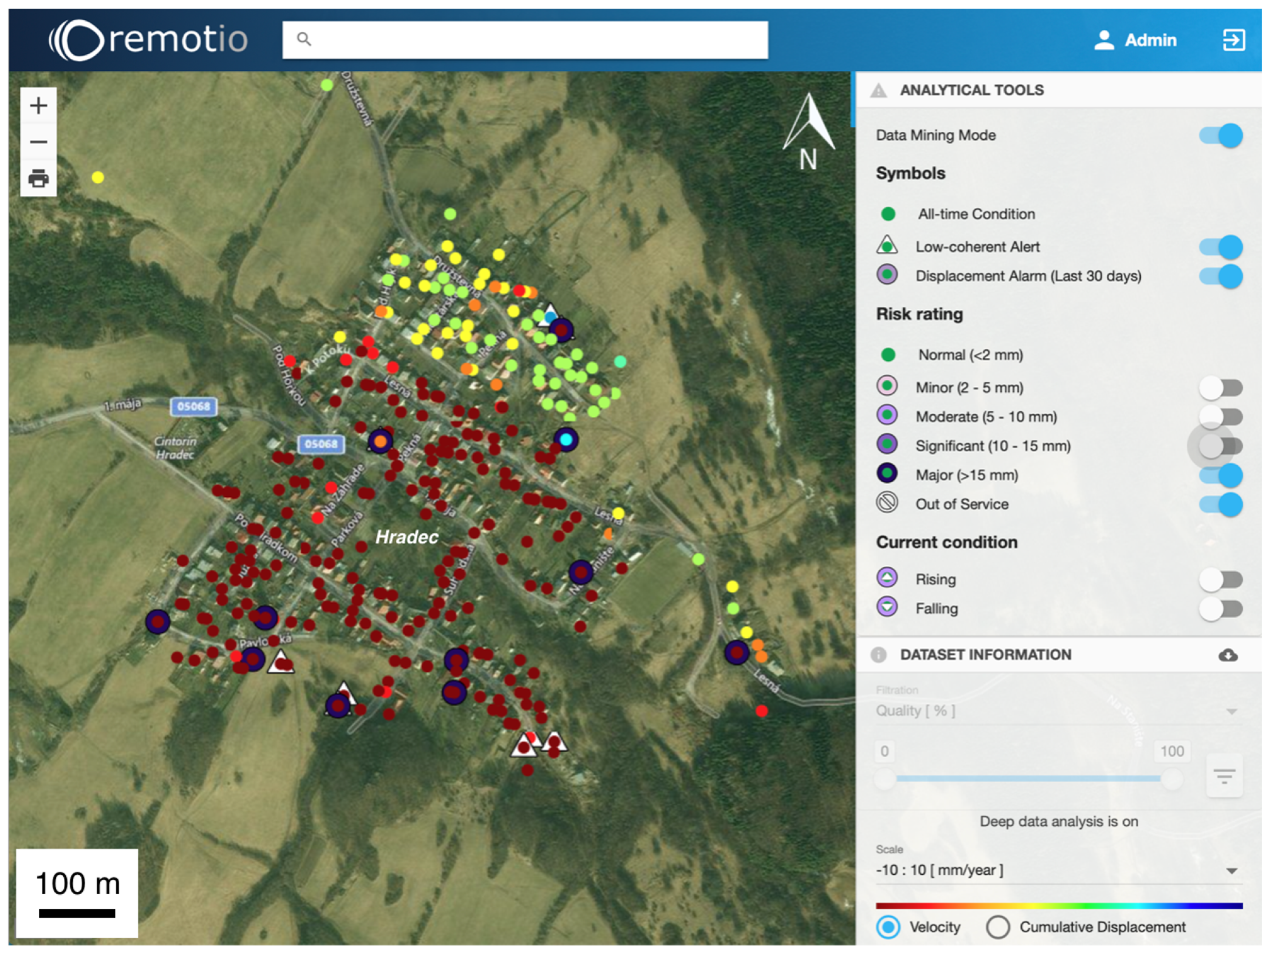Click the filter icon beside quality slider
Screen dimensions: 1272x955
[1223, 777]
